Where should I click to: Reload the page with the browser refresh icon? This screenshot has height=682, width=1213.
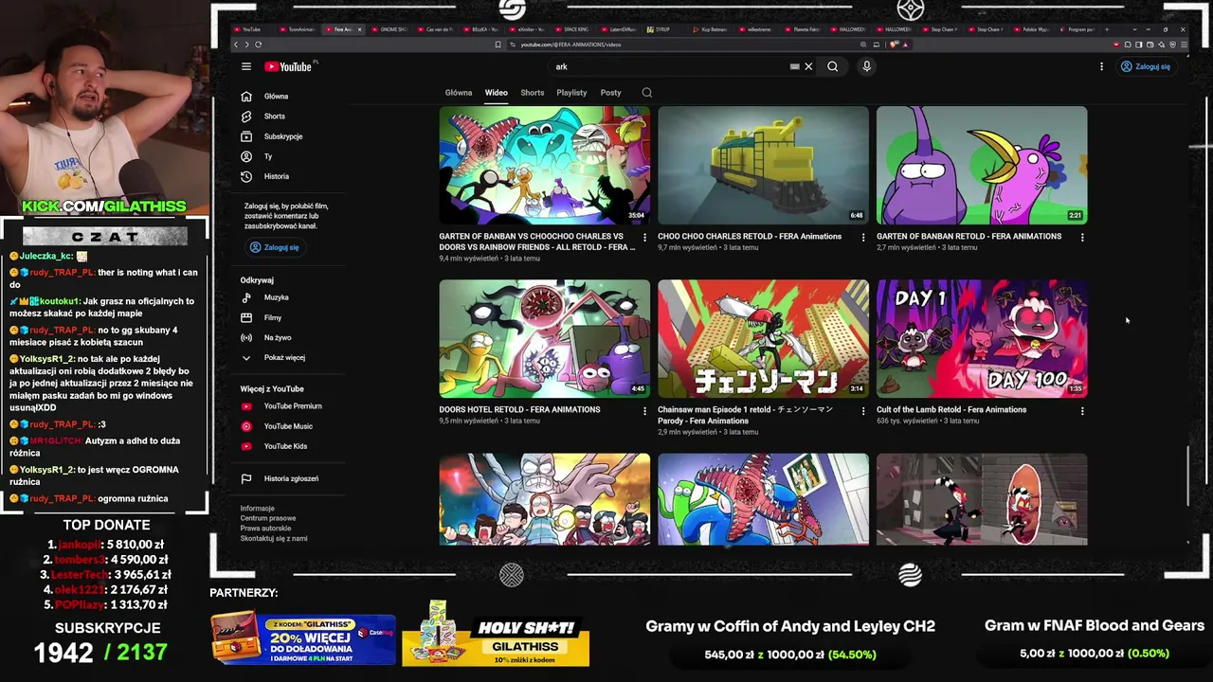coord(258,45)
